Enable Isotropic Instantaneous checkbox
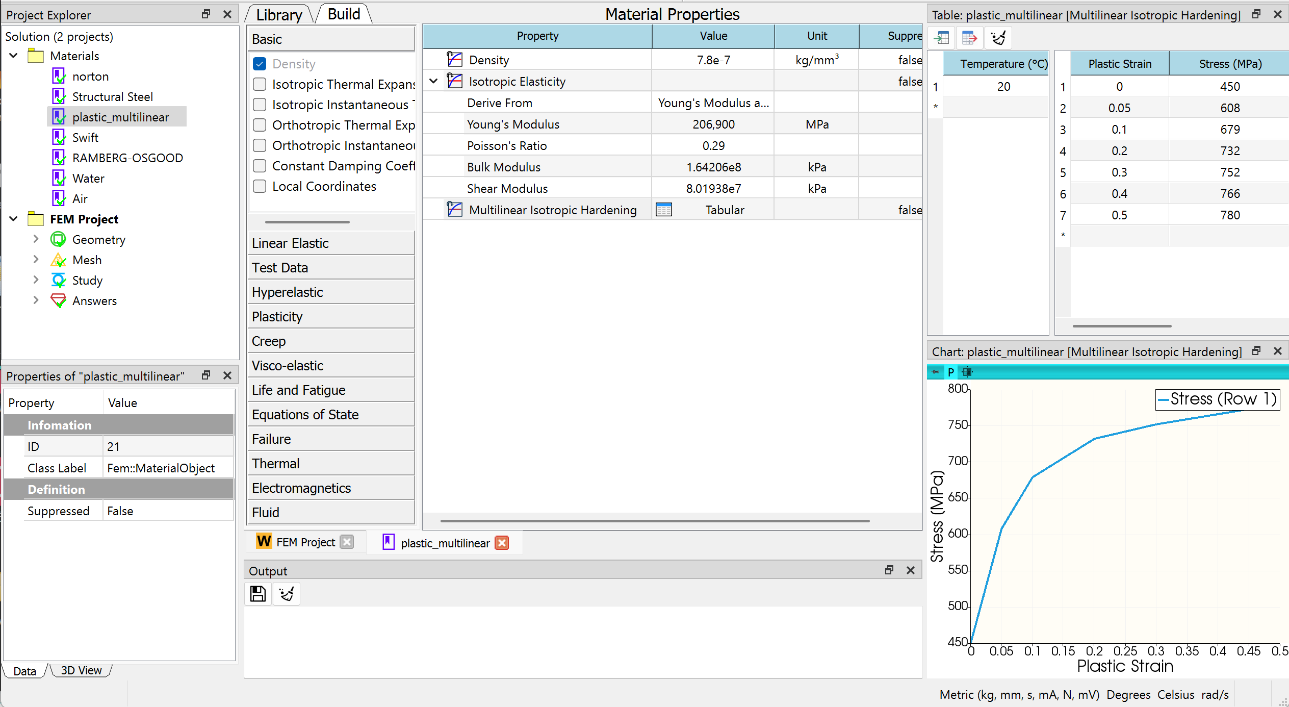 coord(260,105)
